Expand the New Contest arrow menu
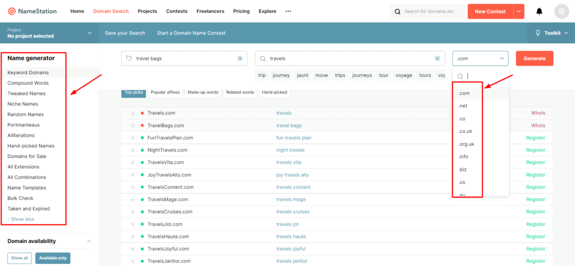 (519, 11)
